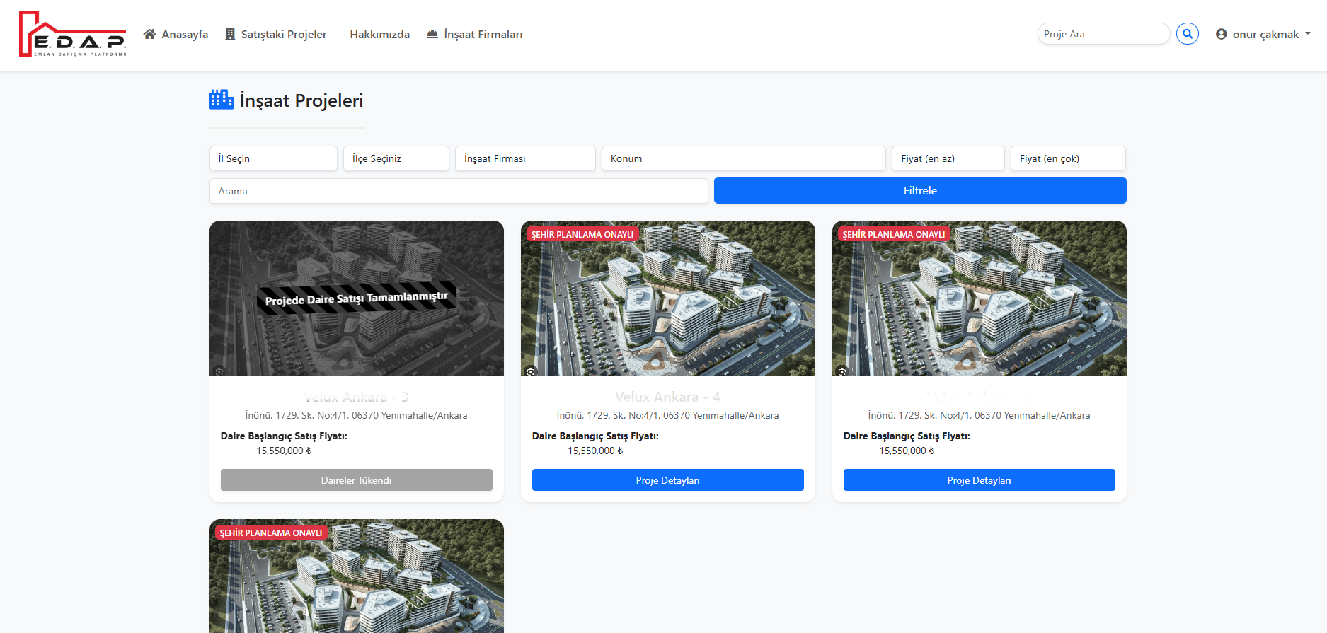The image size is (1327, 633).
Task: Click the blue İnşaat Projeleri heading icon
Action: pos(221,100)
